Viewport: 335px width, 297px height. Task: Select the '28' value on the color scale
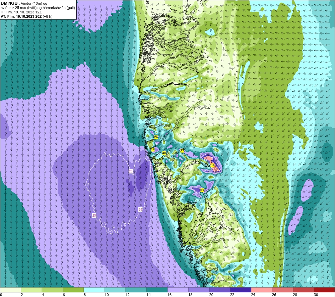[x=295, y=295]
